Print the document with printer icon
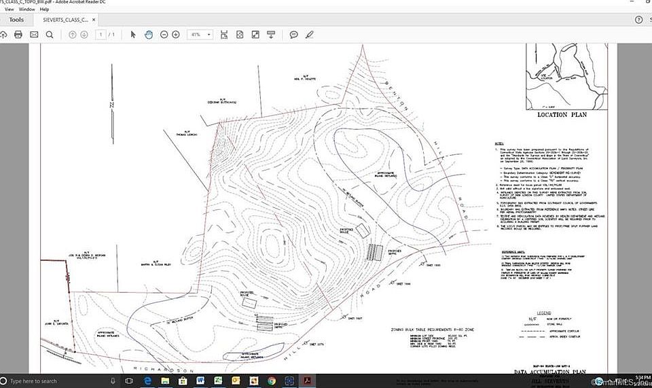The height and width of the screenshot is (388, 652). [18, 35]
